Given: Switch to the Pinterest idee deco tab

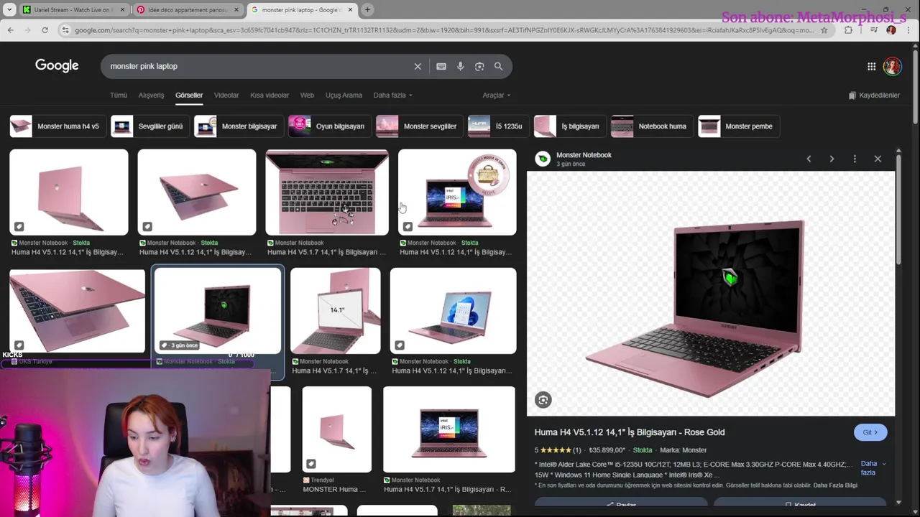Looking at the screenshot, I should 187,10.
